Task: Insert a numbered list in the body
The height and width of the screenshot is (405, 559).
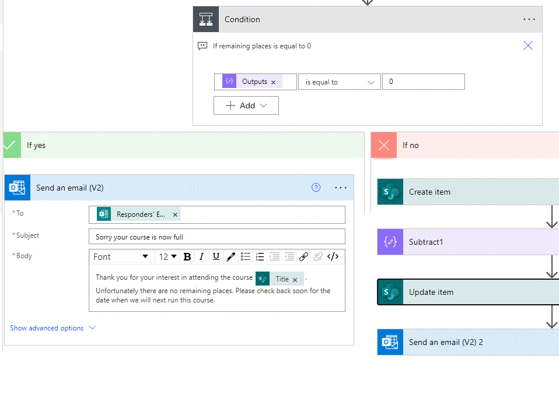Action: [x=260, y=256]
